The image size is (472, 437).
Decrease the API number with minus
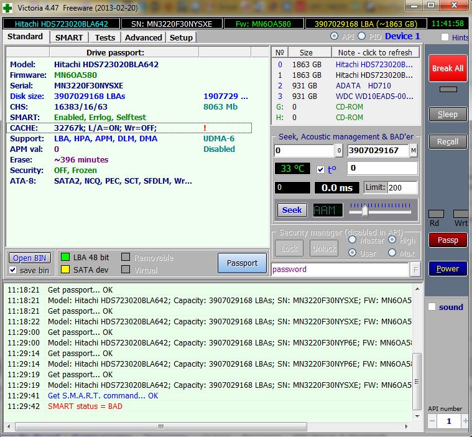point(432,421)
